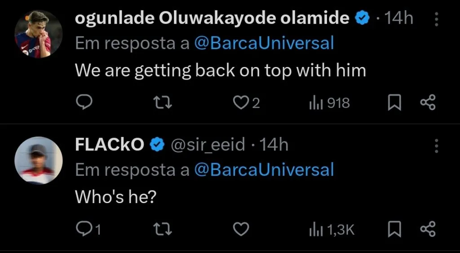Like FLACkO's 'Who's he?' tweet

242,230
